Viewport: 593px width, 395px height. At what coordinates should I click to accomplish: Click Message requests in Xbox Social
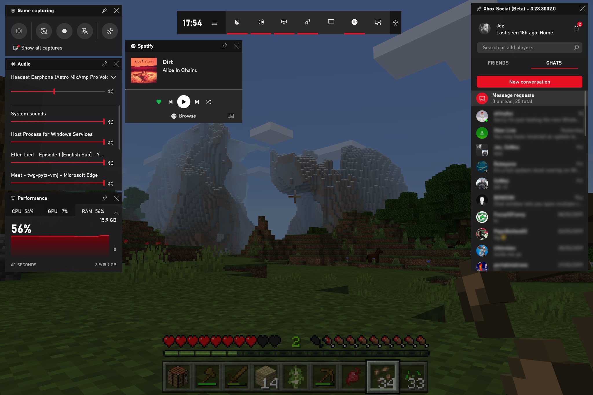point(529,98)
